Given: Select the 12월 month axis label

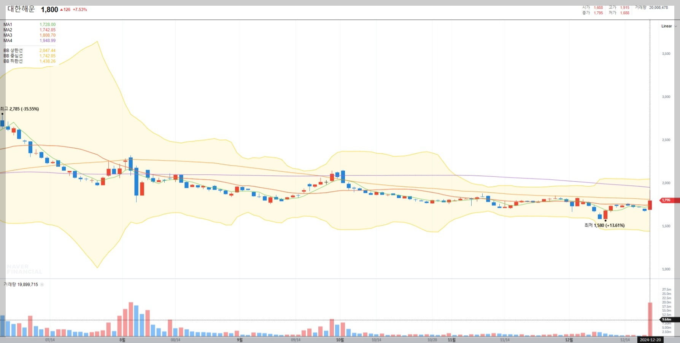Looking at the screenshot, I should [x=569, y=340].
